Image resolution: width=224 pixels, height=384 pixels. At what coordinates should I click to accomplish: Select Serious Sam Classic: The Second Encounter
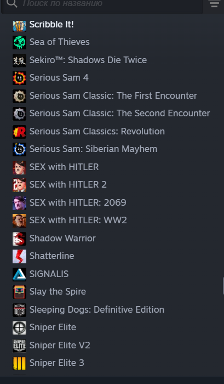119,114
